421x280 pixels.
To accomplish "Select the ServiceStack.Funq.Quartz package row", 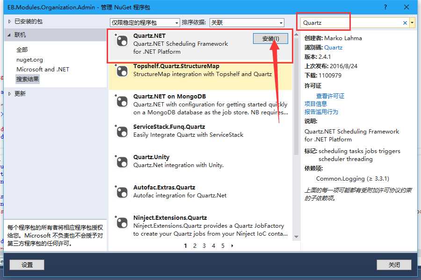I will 200,135.
